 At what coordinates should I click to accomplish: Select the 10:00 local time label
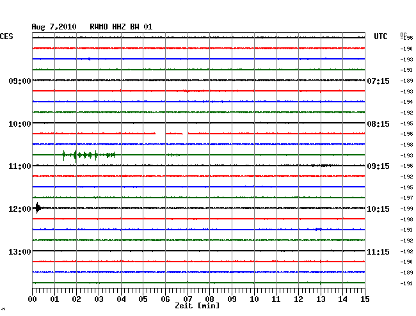pyautogui.click(x=20, y=124)
